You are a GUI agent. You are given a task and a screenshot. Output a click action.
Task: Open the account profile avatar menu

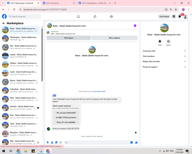(x=185, y=17)
